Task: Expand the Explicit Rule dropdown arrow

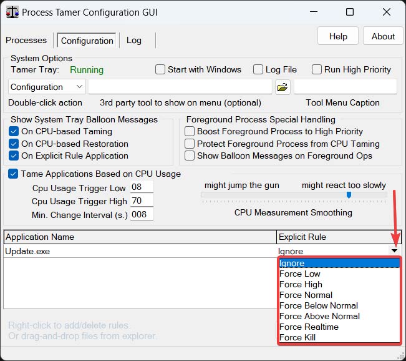Action: point(394,250)
